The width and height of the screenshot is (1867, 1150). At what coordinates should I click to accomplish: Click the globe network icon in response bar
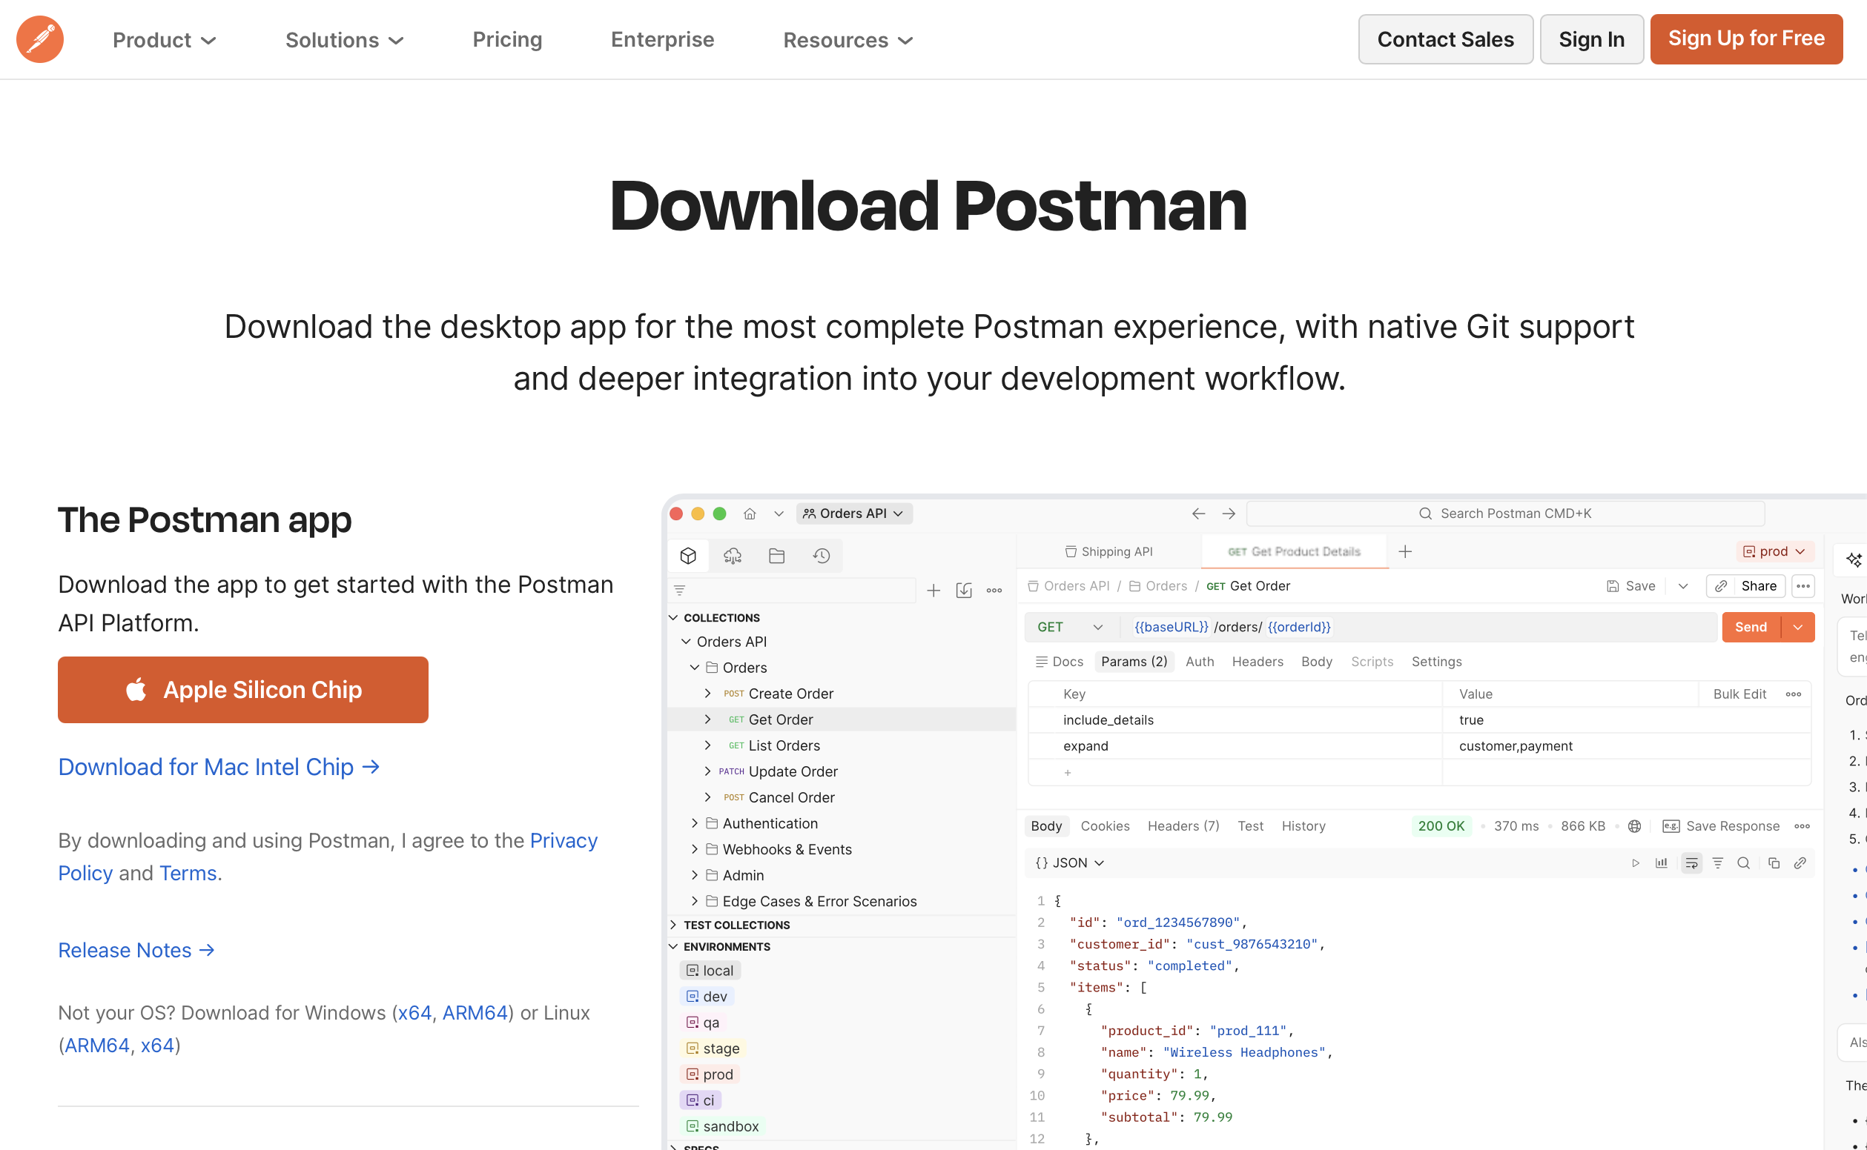point(1634,826)
